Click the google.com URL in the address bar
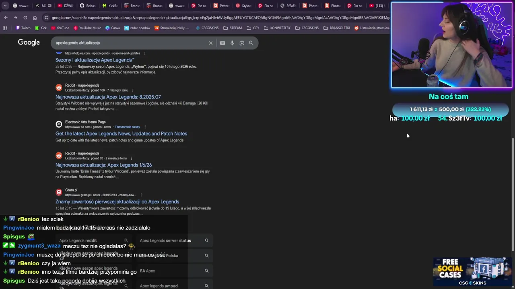Image resolution: width=515 pixels, height=289 pixels. (x=220, y=18)
